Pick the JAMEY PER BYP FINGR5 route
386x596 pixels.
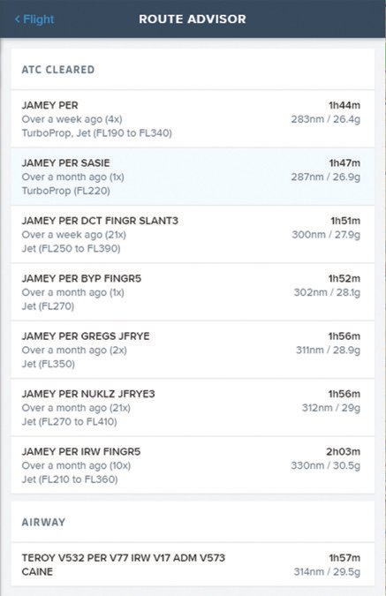[193, 292]
